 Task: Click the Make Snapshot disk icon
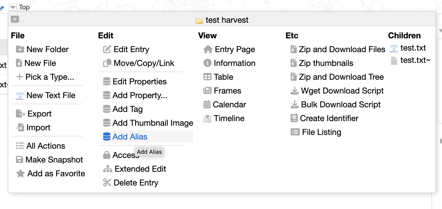[19, 160]
